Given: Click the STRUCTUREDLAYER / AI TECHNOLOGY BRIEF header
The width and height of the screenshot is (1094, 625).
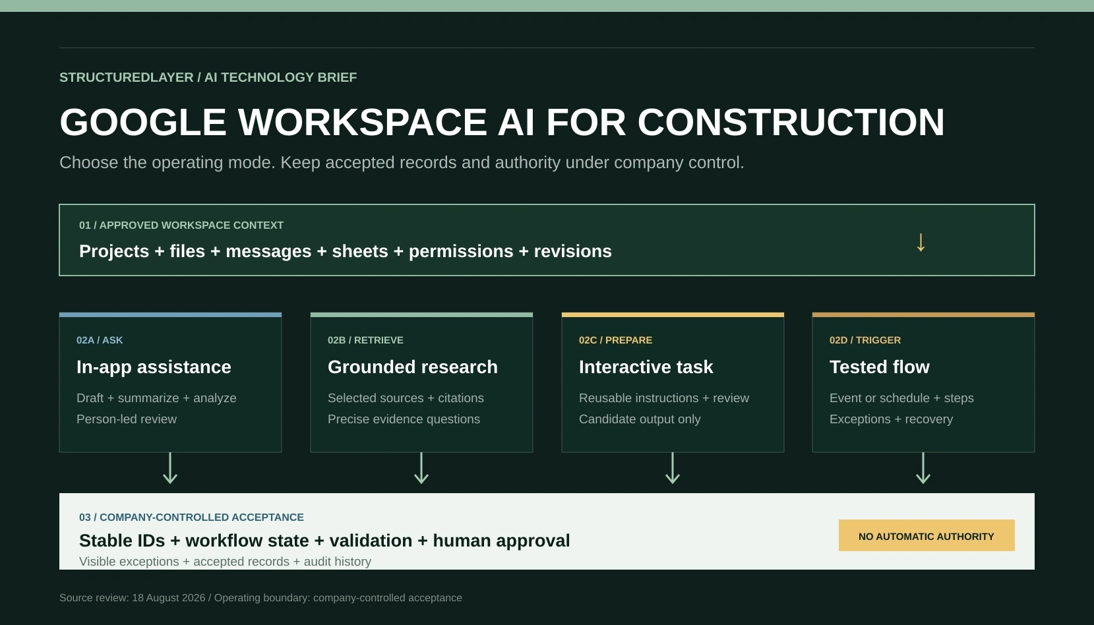Looking at the screenshot, I should (208, 78).
